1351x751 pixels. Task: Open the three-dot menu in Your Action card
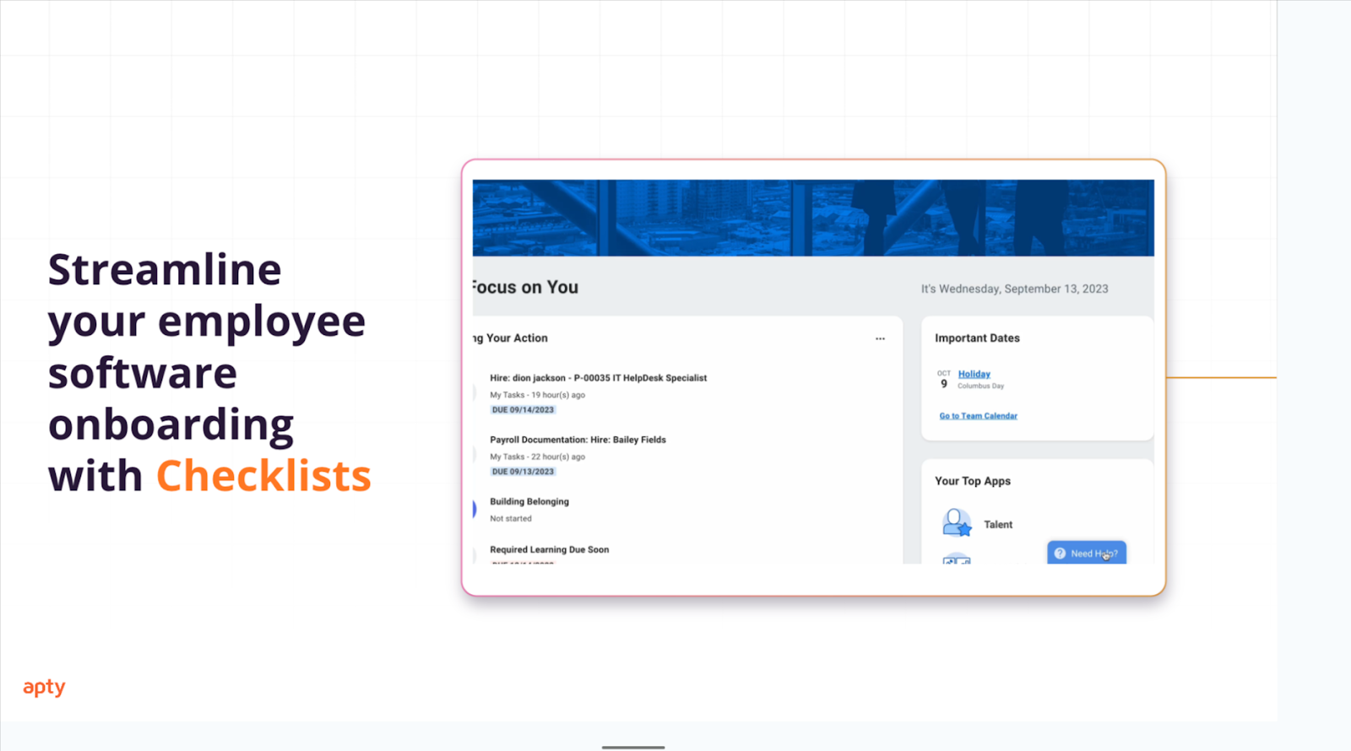coord(880,338)
